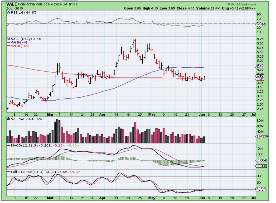Select the red MA(200) legend line

9,46
